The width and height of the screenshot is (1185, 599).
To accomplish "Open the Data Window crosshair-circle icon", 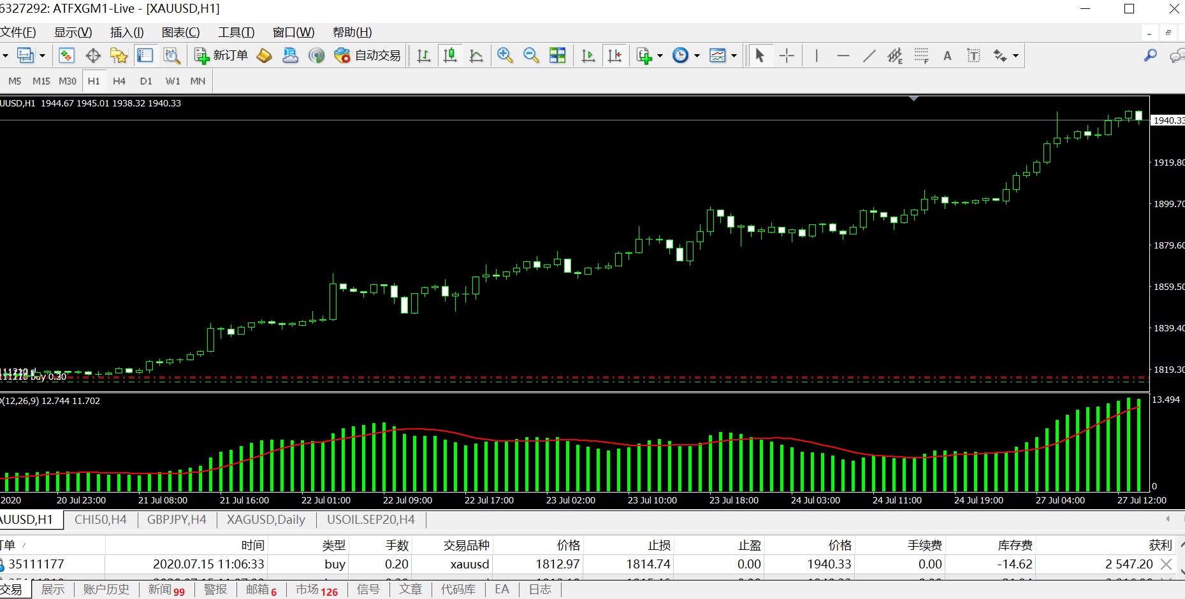I will [93, 55].
